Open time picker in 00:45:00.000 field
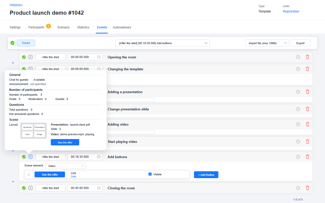The width and height of the screenshot is (325, 203). tap(99, 188)
